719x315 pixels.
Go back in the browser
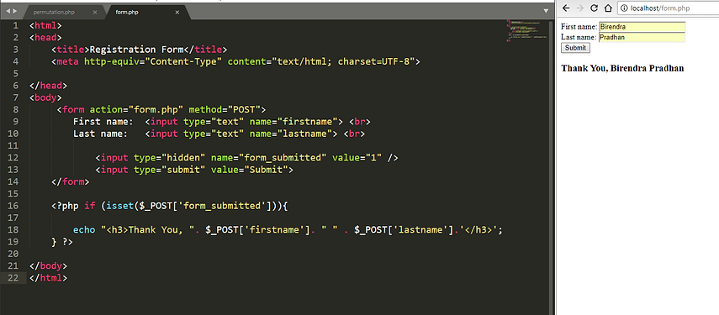click(x=566, y=8)
